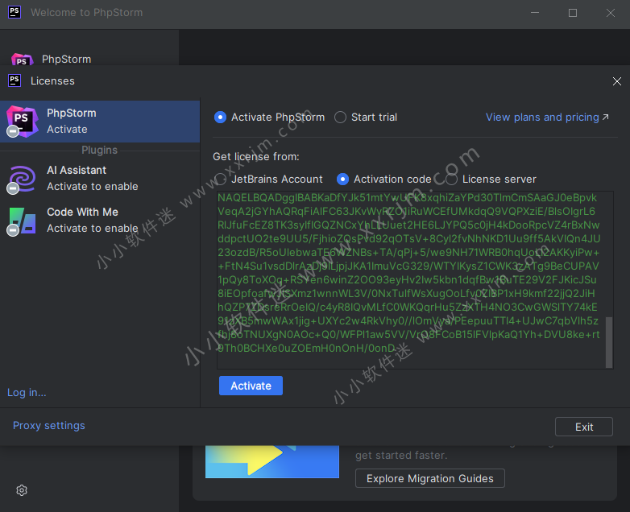The height and width of the screenshot is (512, 630).
Task: Open View plans and pricing link
Action: pos(547,118)
